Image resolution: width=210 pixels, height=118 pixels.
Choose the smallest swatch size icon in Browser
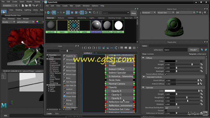[x=64, y=13]
